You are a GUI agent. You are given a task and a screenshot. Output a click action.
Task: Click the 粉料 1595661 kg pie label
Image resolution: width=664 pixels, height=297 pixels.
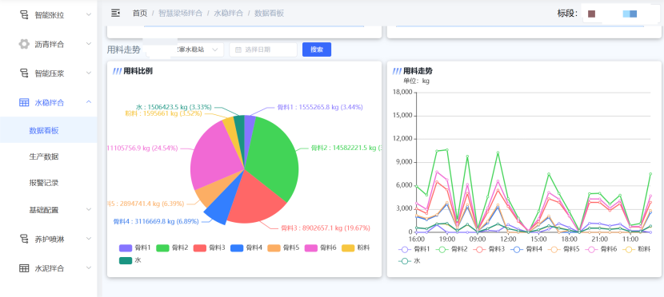coord(163,113)
